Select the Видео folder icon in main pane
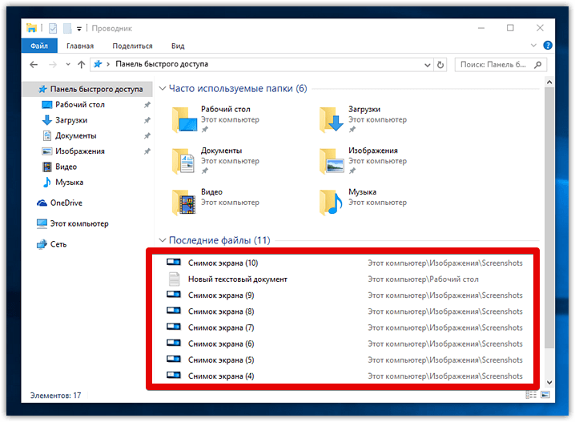The width and height of the screenshot is (575, 422). 183,202
